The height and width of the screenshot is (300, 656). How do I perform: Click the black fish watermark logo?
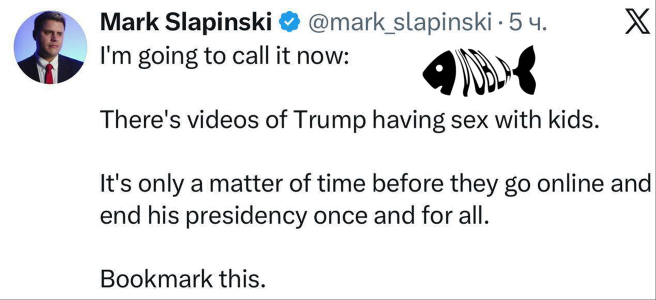478,72
